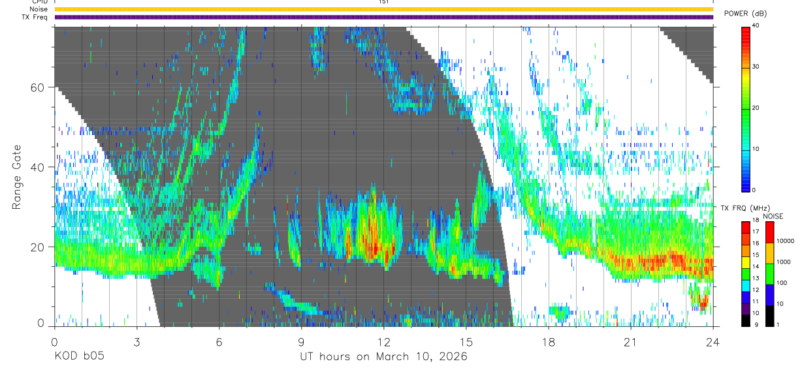Click the 1000 label on NOISE scale

[x=784, y=262]
